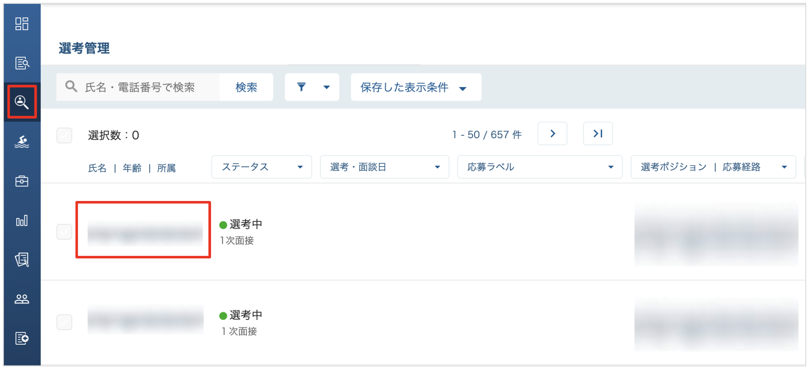Check the first candidate row checkbox
812x371 pixels.
pos(64,232)
